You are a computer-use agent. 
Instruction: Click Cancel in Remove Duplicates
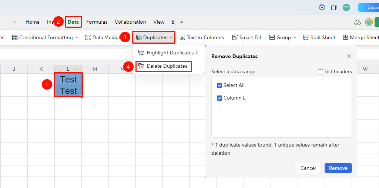(x=308, y=168)
